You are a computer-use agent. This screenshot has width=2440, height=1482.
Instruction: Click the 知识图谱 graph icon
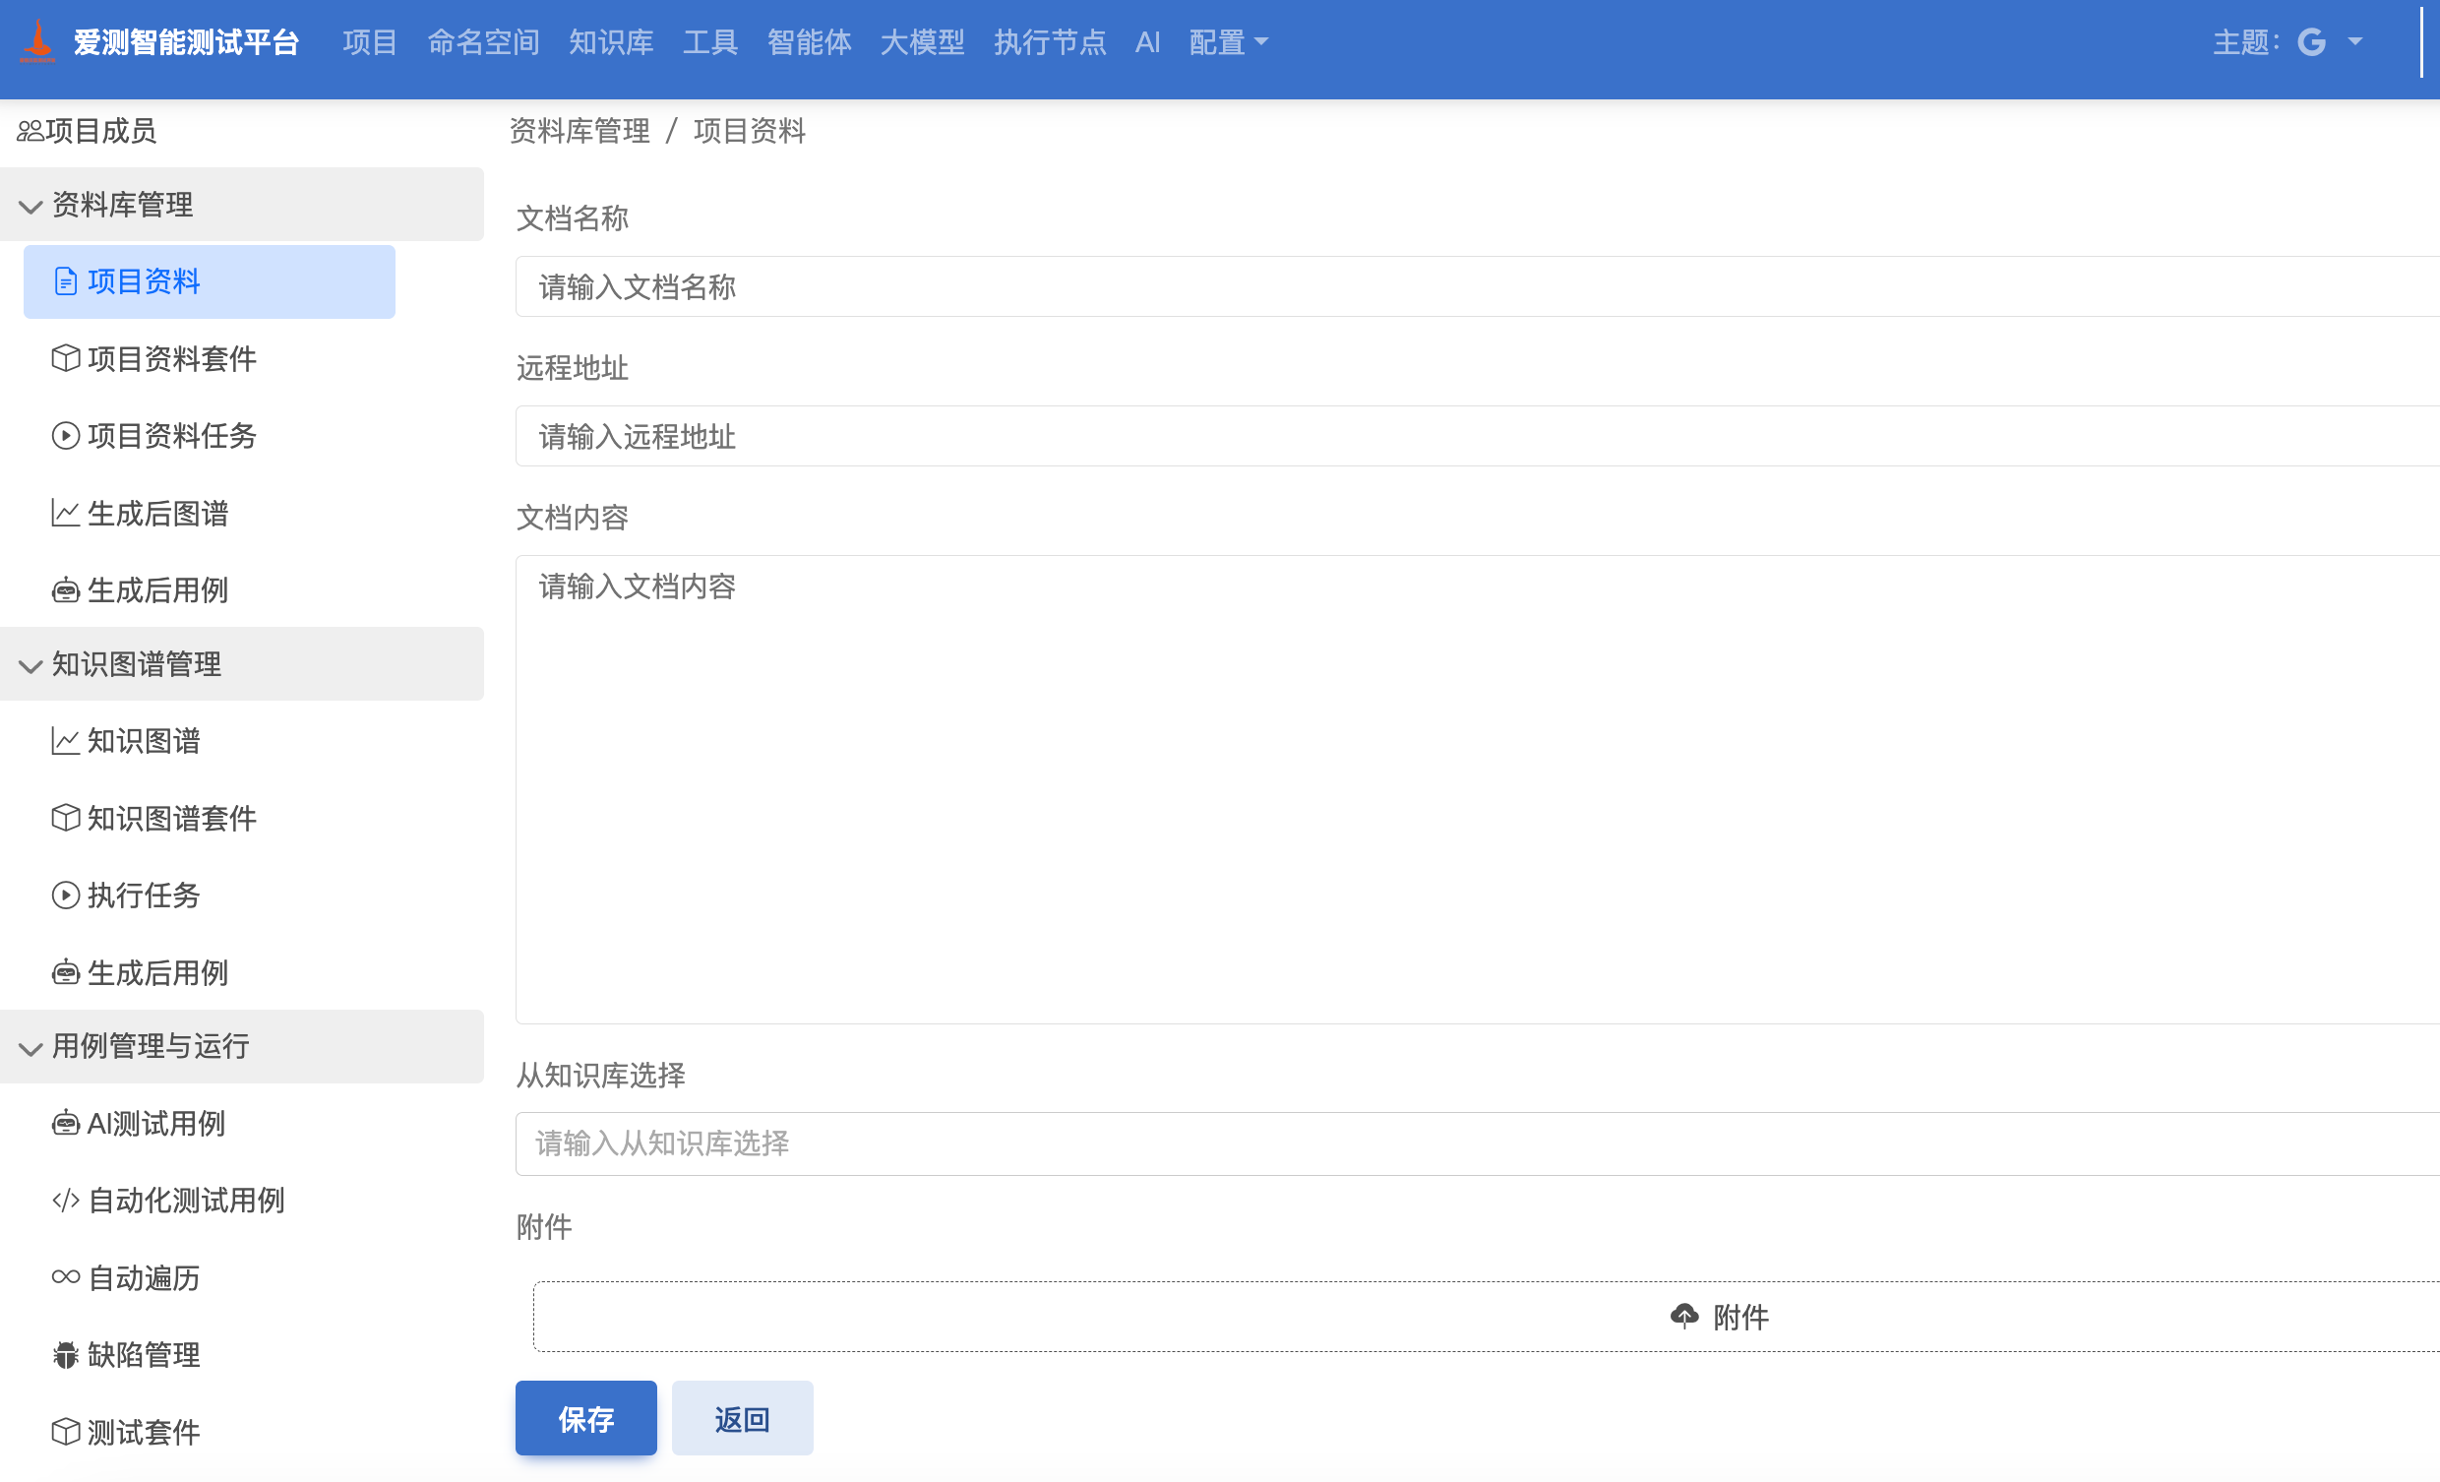click(64, 741)
